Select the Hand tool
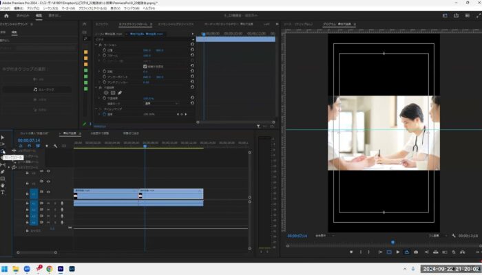482x275 pixels. (3, 186)
